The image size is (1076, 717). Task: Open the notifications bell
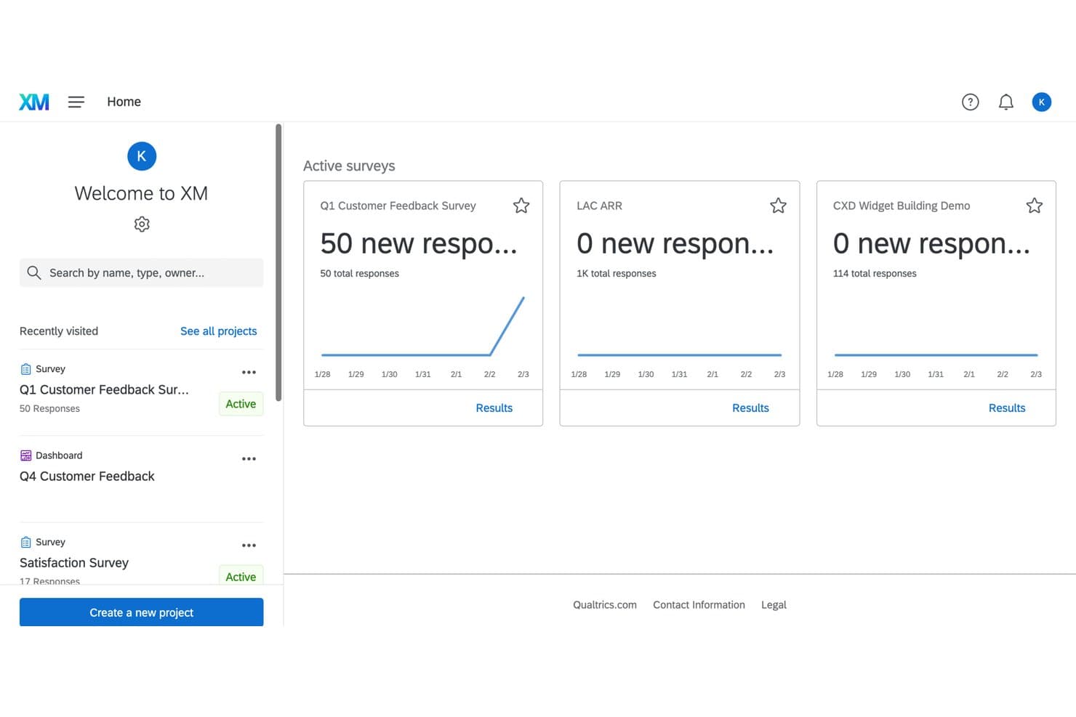(x=1005, y=102)
